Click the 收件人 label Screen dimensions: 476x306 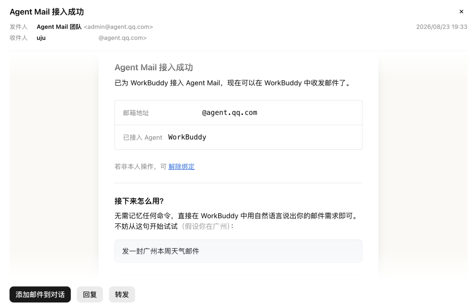click(19, 38)
